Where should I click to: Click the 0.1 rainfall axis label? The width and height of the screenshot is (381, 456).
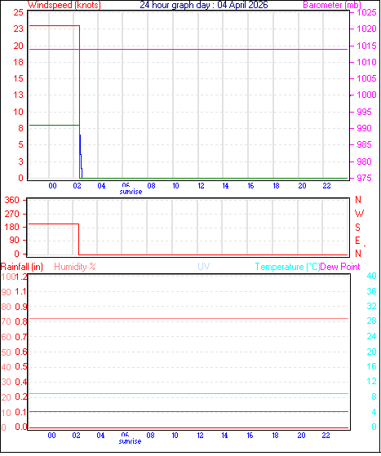[x=20, y=412]
